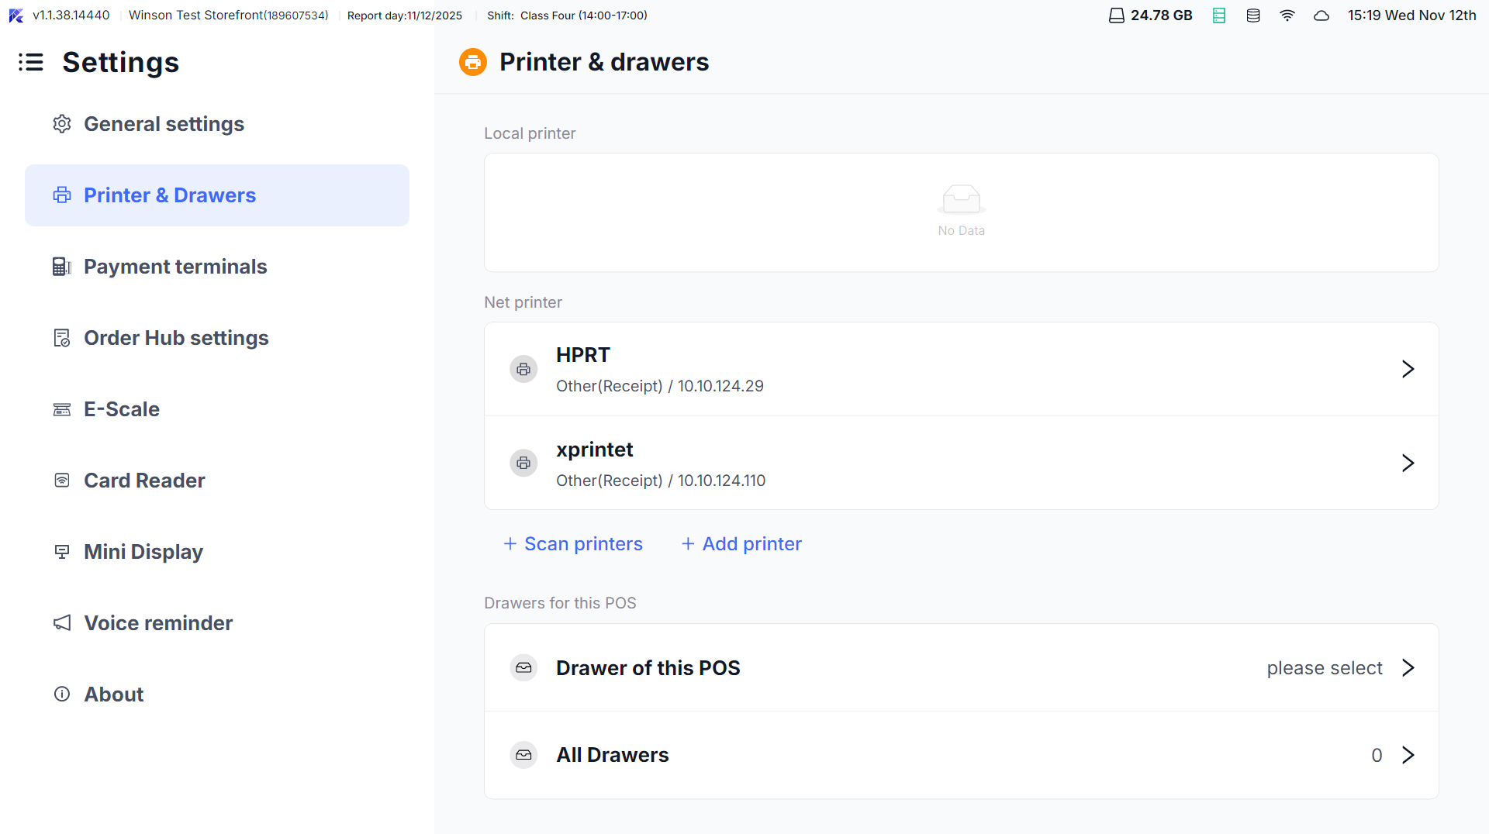Viewport: 1489px width, 834px height.
Task: Expand HPRT printer details chevron
Action: 1408,369
